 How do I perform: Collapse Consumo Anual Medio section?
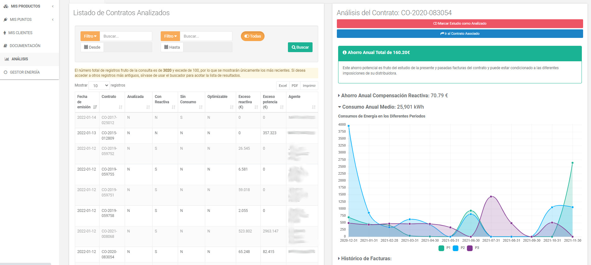(x=381, y=107)
